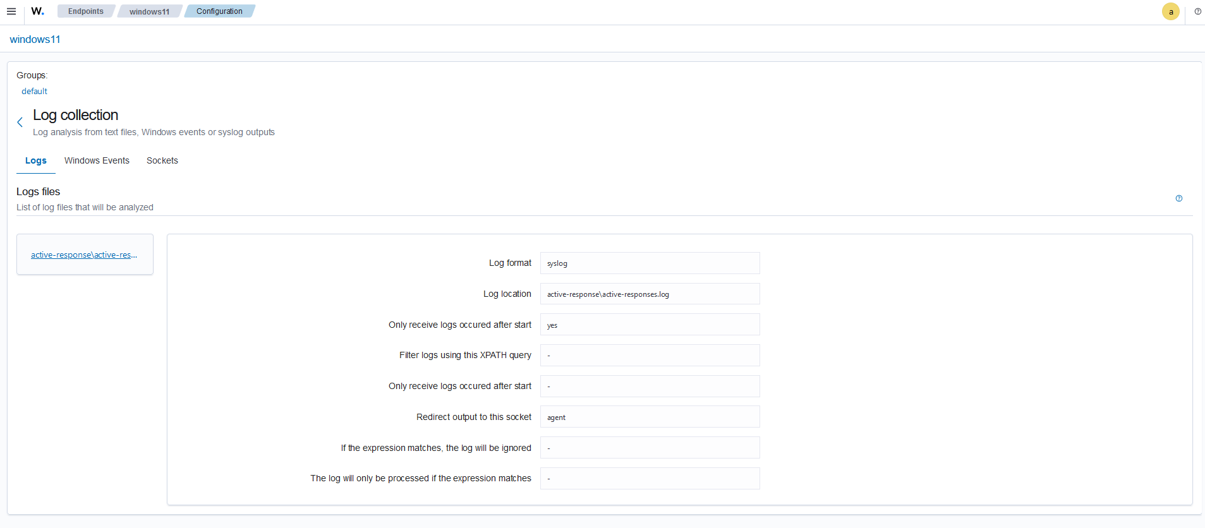This screenshot has height=528, width=1205.
Task: Open the windows11 agent title link
Action: (35, 39)
